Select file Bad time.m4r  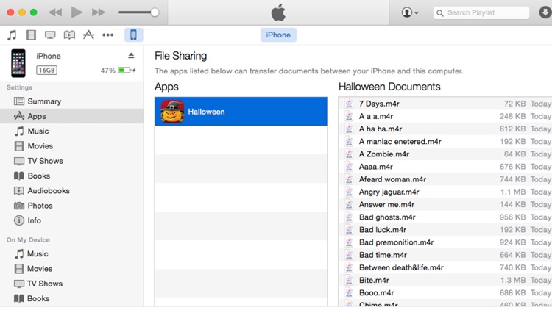tap(445, 255)
